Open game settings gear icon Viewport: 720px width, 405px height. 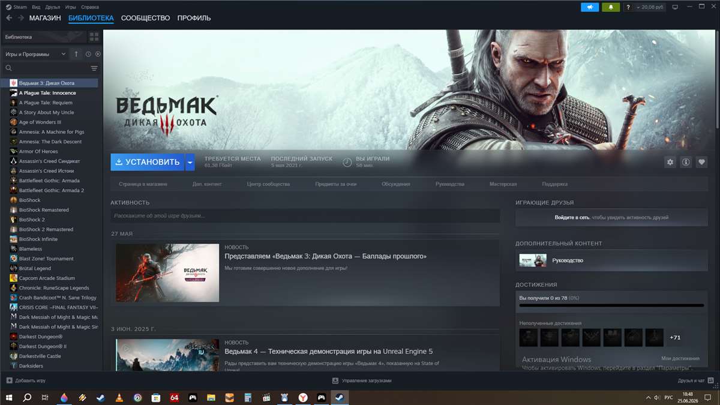[x=670, y=162]
